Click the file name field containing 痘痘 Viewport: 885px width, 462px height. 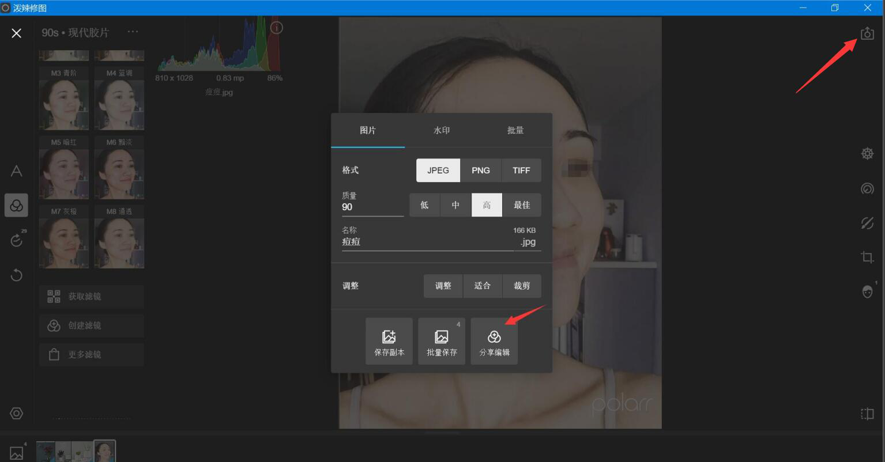point(427,242)
